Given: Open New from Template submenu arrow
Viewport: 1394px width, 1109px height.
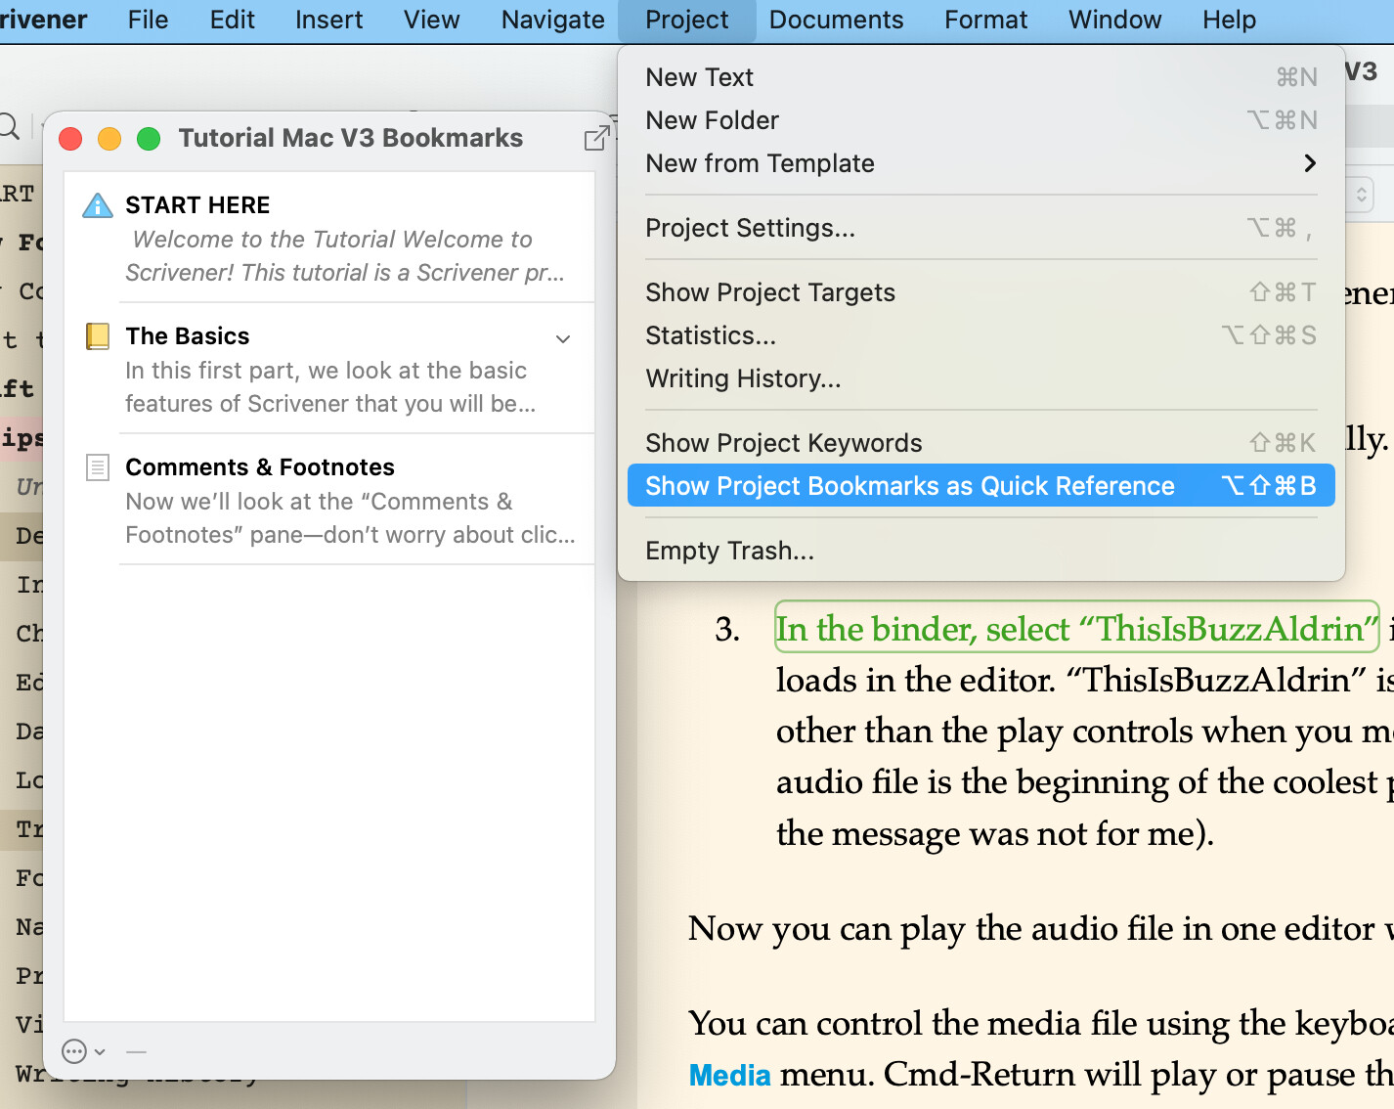Looking at the screenshot, I should (1310, 163).
